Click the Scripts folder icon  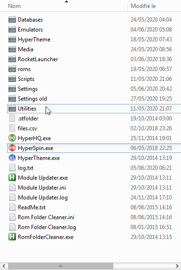click(12, 79)
